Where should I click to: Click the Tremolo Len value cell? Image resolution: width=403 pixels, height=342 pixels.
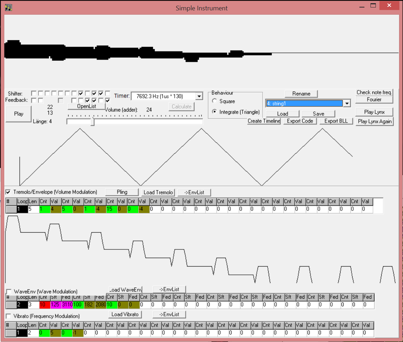(x=33, y=209)
